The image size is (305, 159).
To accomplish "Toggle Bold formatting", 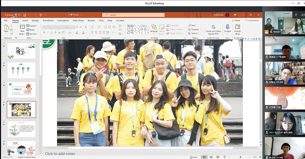I will click(44, 33).
